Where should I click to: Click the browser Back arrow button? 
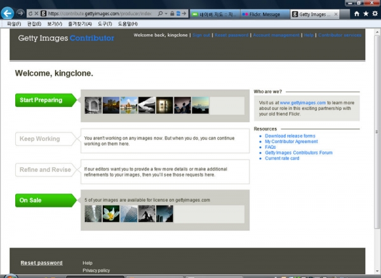pyautogui.click(x=8, y=13)
